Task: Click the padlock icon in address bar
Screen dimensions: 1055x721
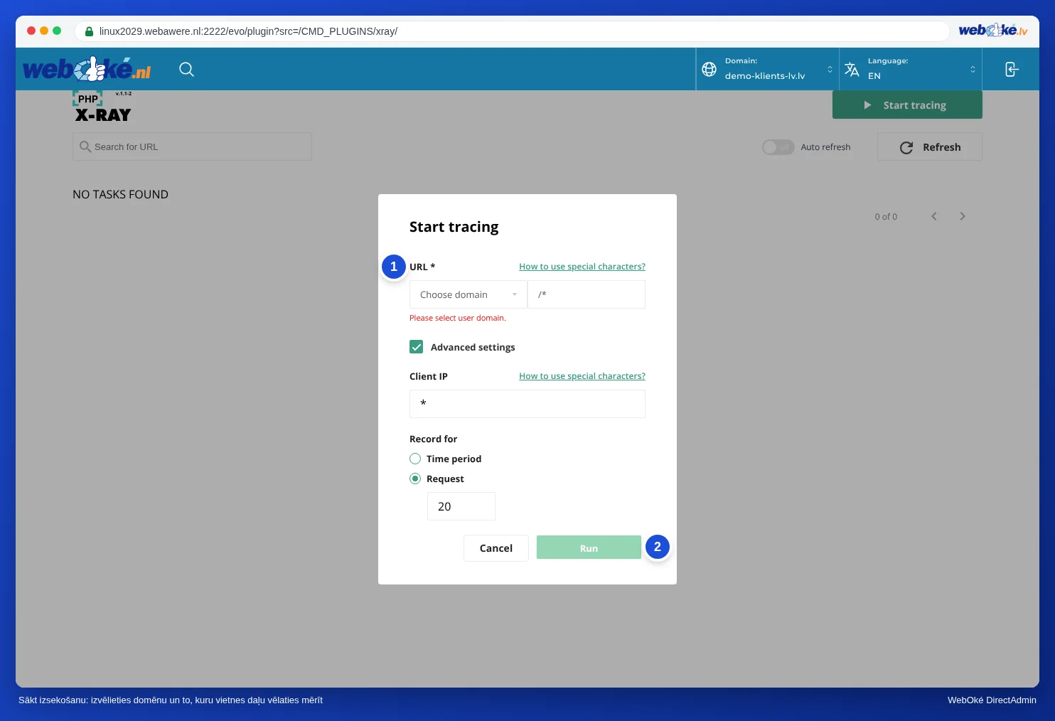Action: click(89, 31)
